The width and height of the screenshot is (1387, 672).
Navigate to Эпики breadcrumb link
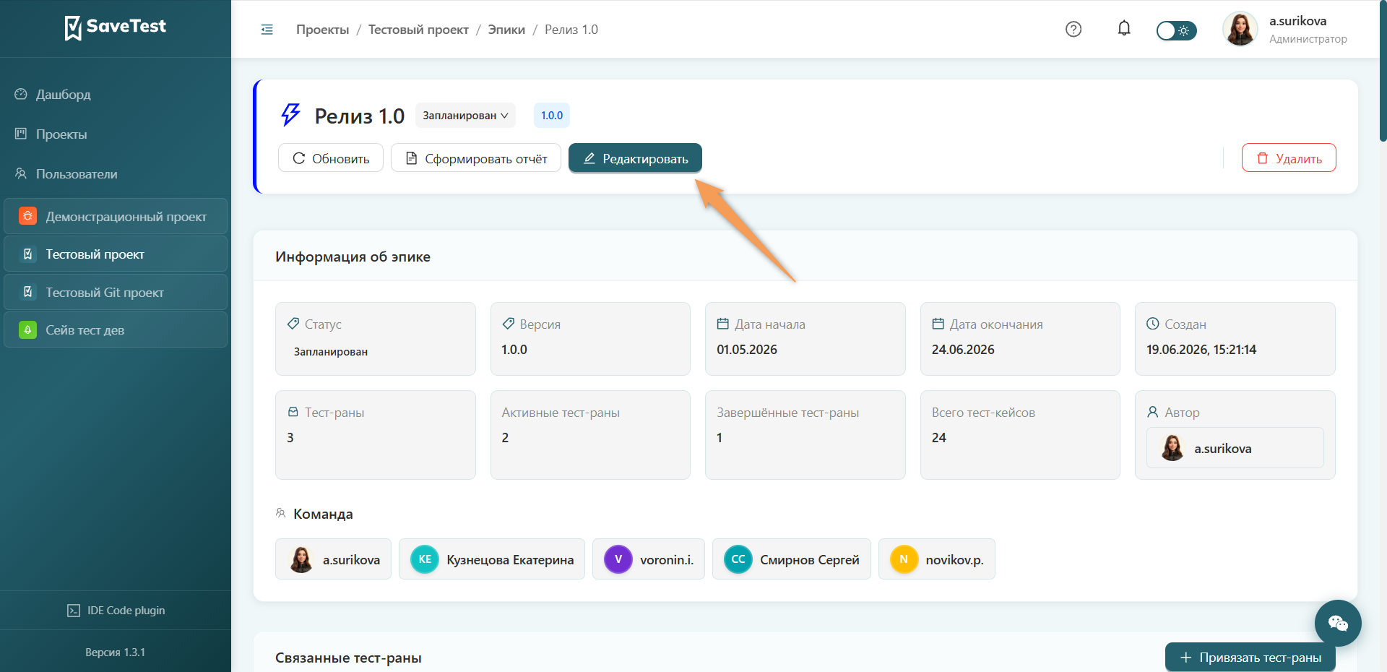click(506, 30)
